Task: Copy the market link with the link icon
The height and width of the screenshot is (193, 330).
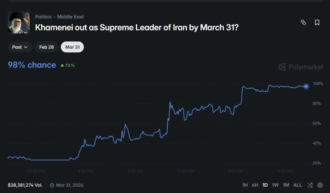Action: click(303, 23)
